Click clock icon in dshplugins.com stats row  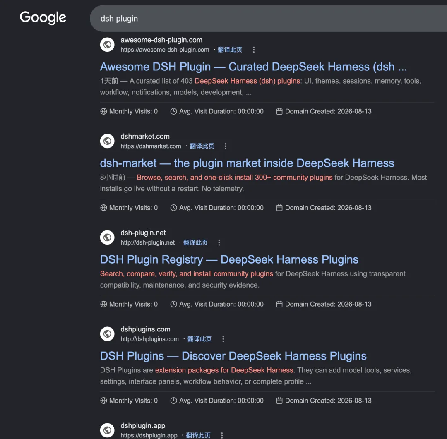pos(173,401)
